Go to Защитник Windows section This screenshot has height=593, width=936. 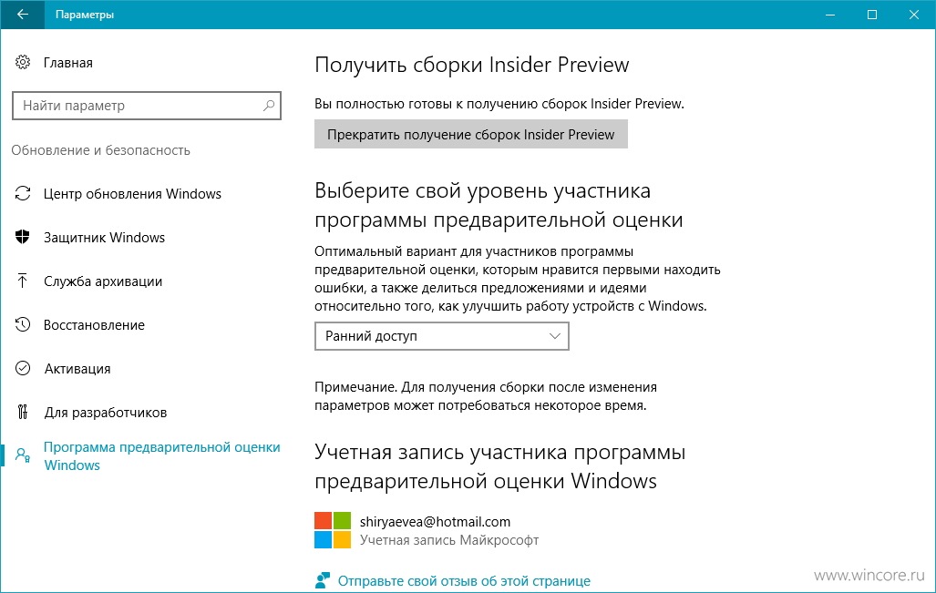click(104, 238)
